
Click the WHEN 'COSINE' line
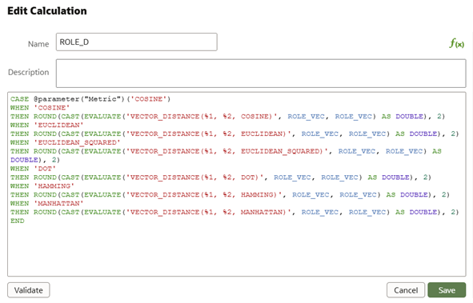[40, 107]
